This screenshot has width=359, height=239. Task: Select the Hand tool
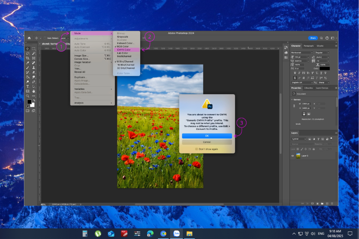coord(34,91)
